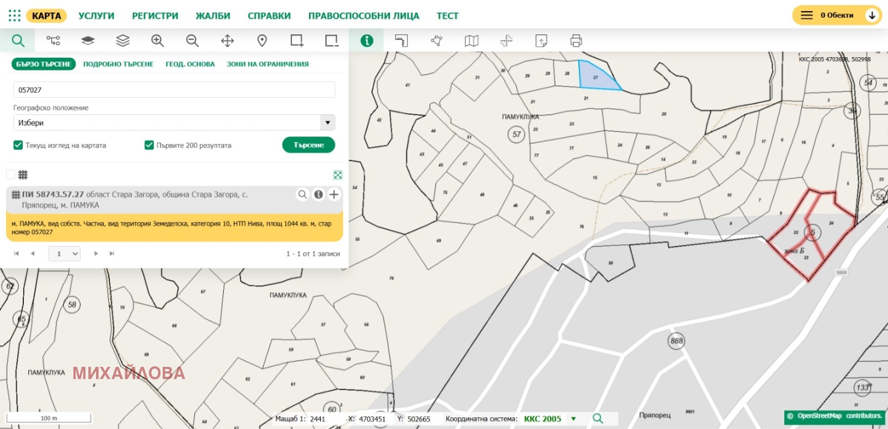Viewport: 888px width, 429px height.
Task: Switch to 'ПОДРОБНО ТЪРСЕНЕ' tab
Action: 118,64
